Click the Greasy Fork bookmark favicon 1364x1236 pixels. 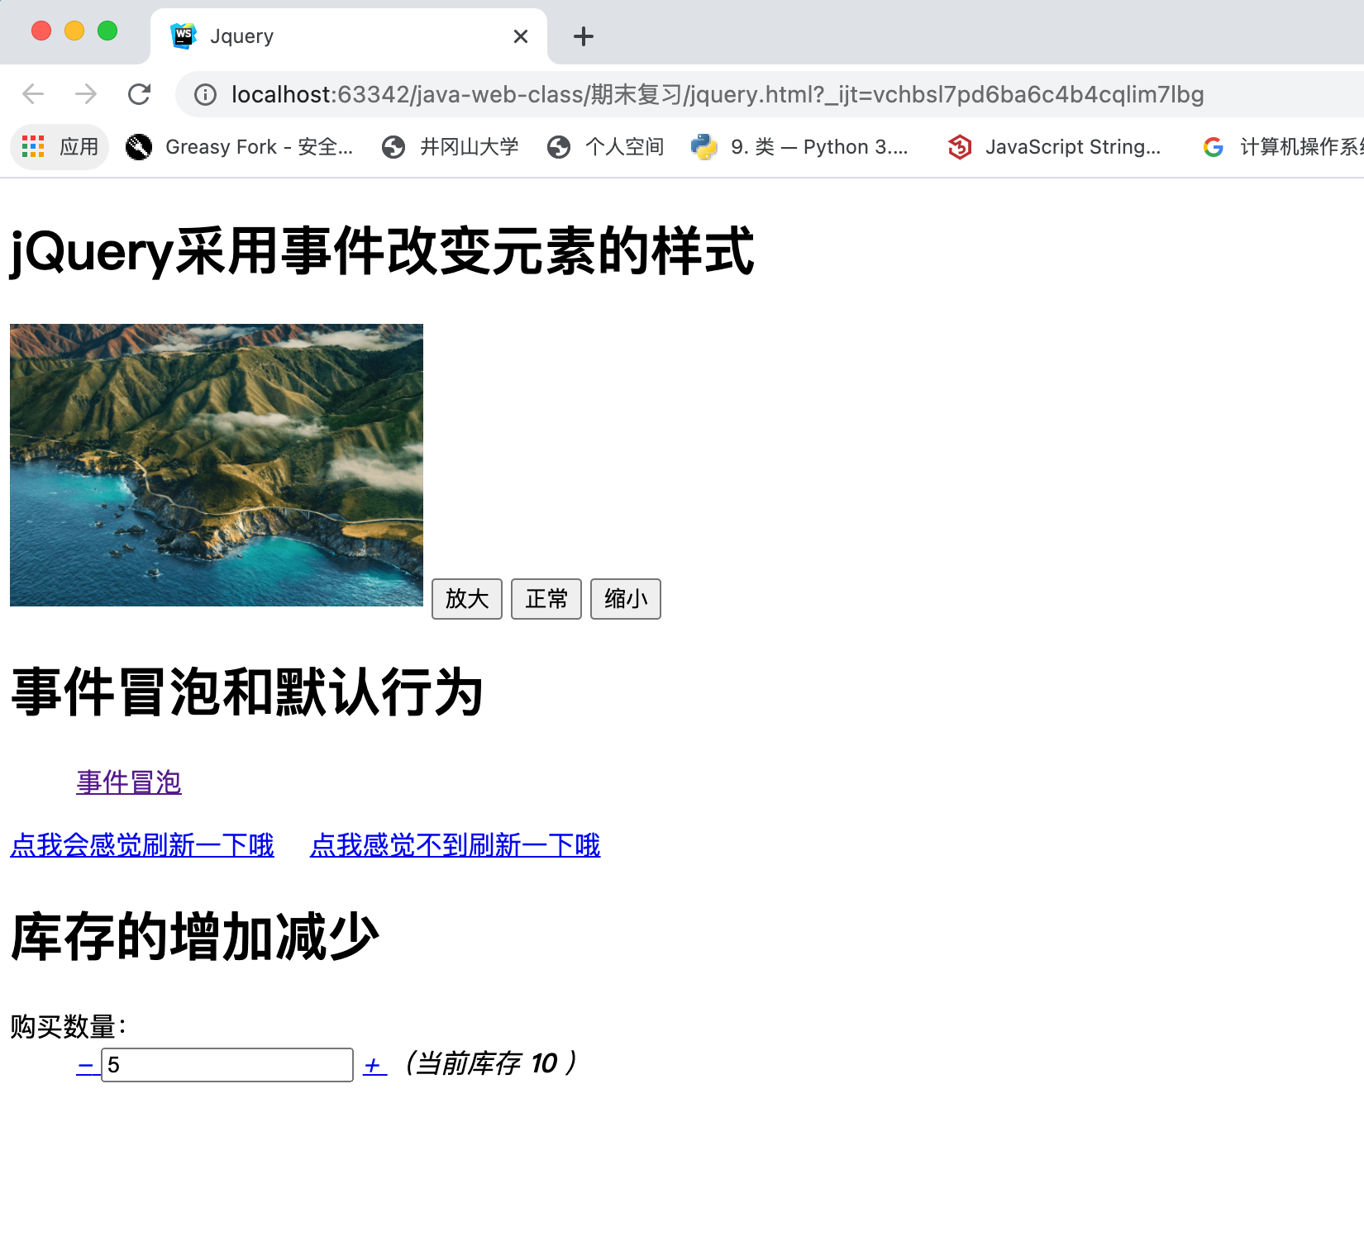tap(138, 146)
